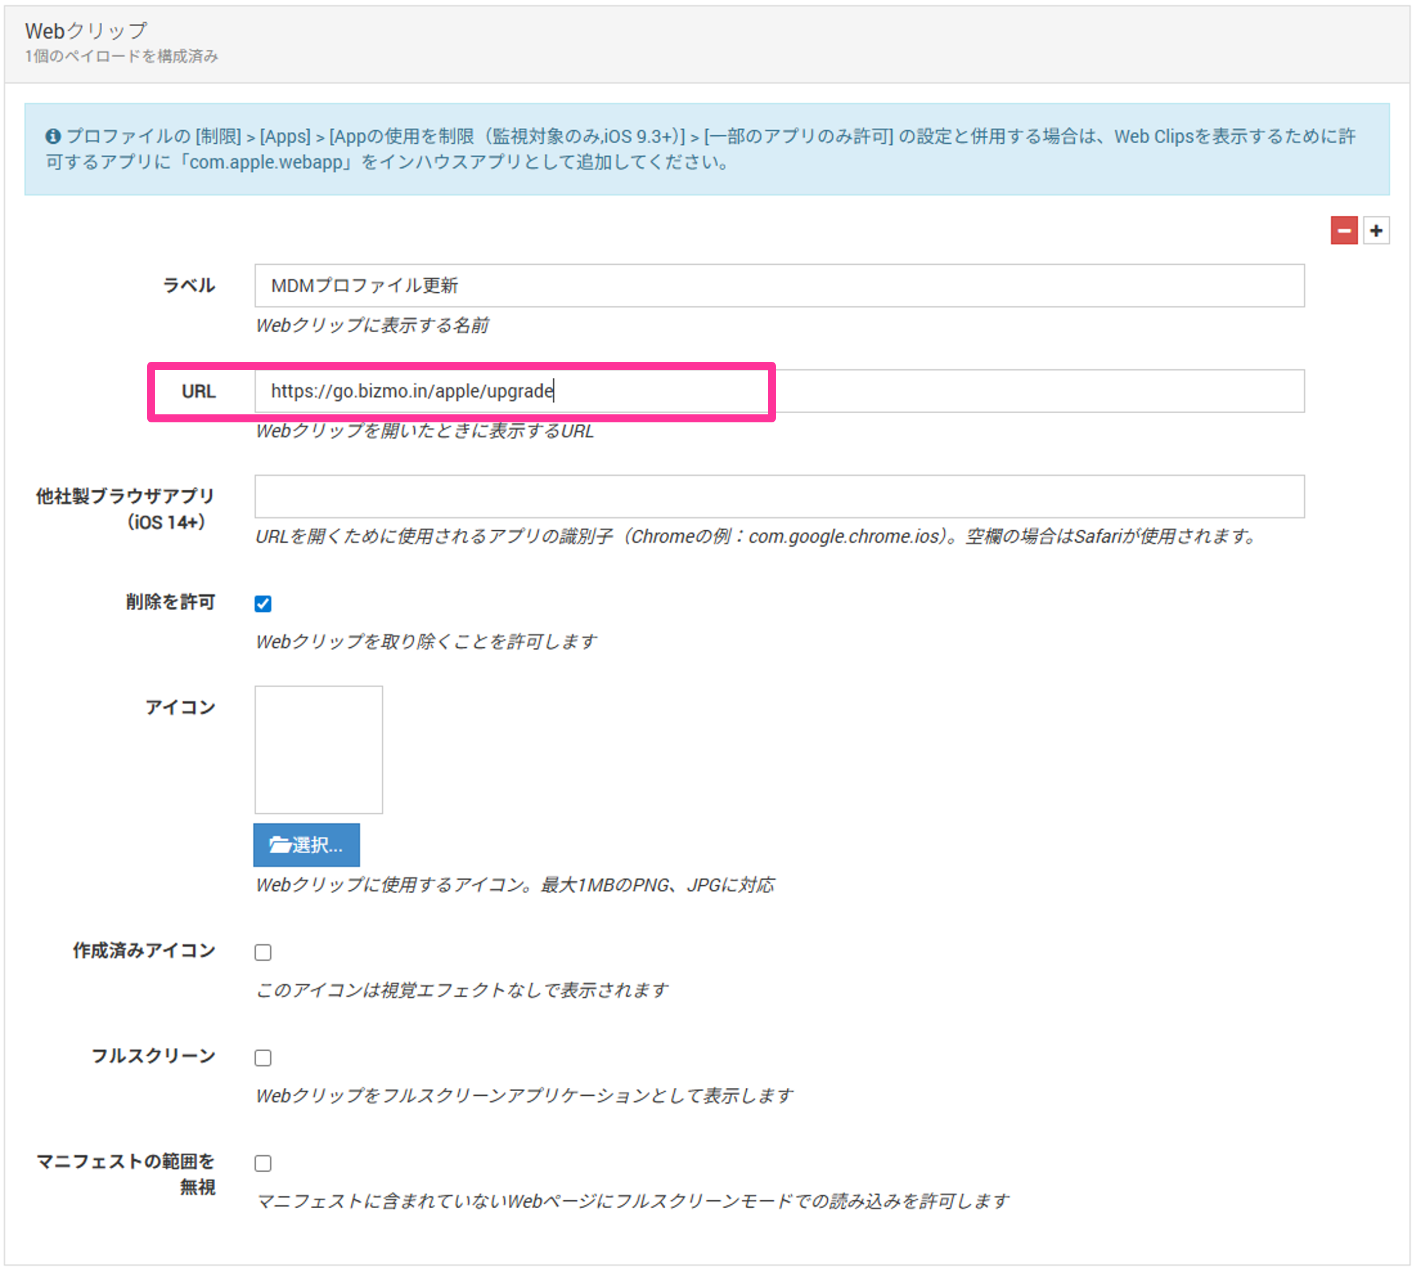Click the フルスクリーン label text
The height and width of the screenshot is (1267, 1412).
click(154, 1055)
